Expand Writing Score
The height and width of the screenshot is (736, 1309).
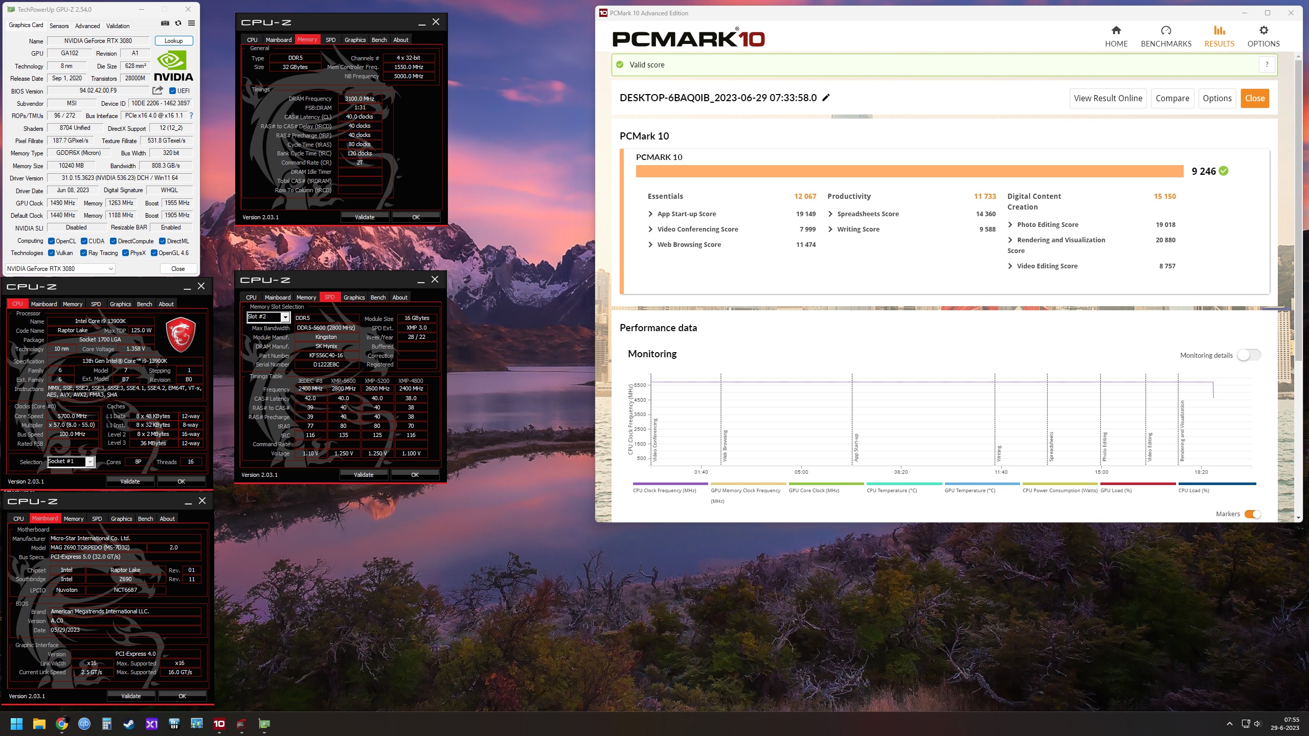(830, 229)
